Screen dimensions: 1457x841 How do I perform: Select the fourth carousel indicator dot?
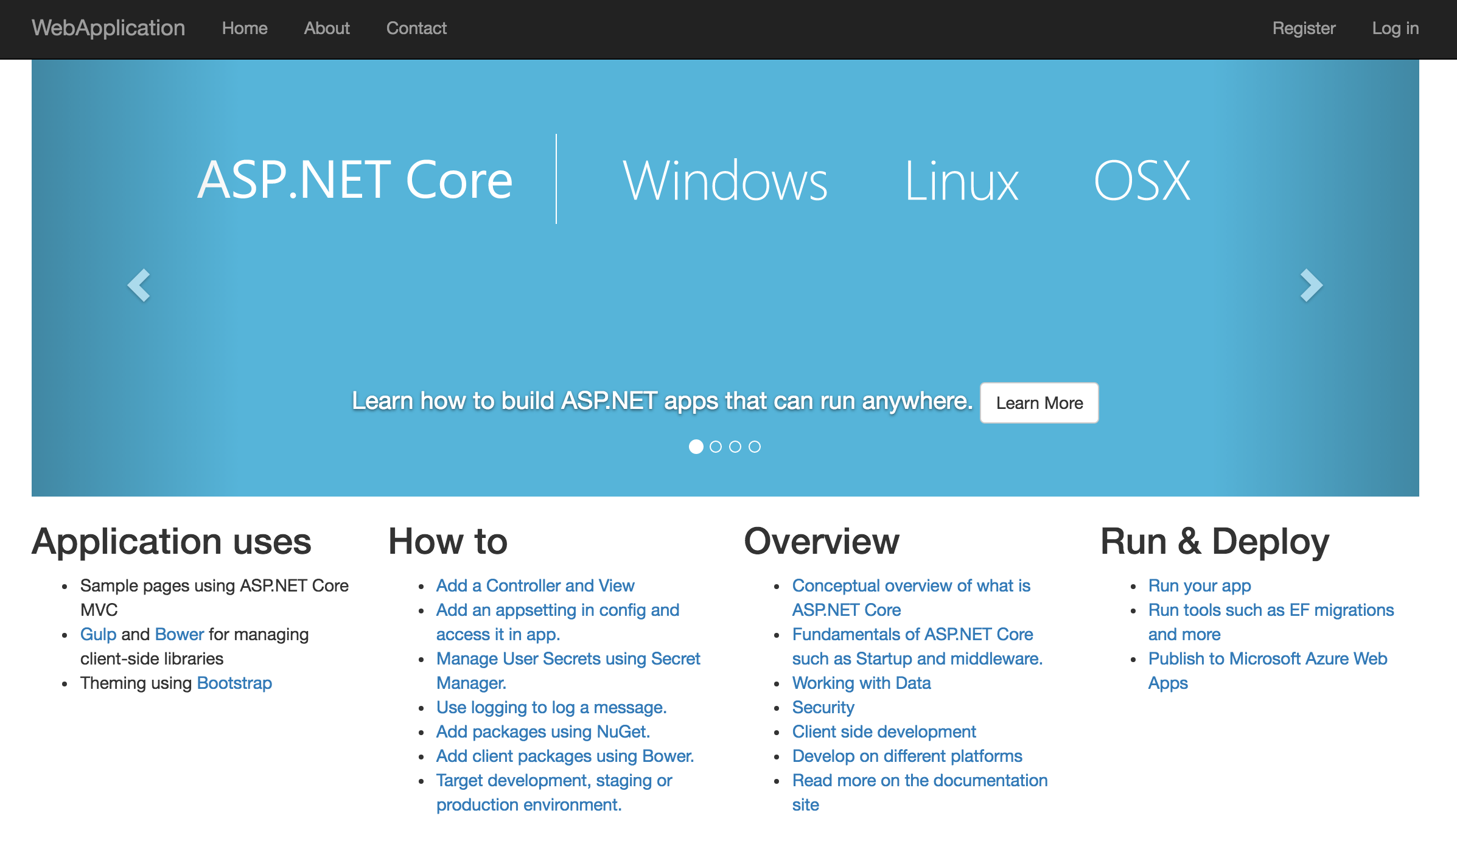pos(755,447)
